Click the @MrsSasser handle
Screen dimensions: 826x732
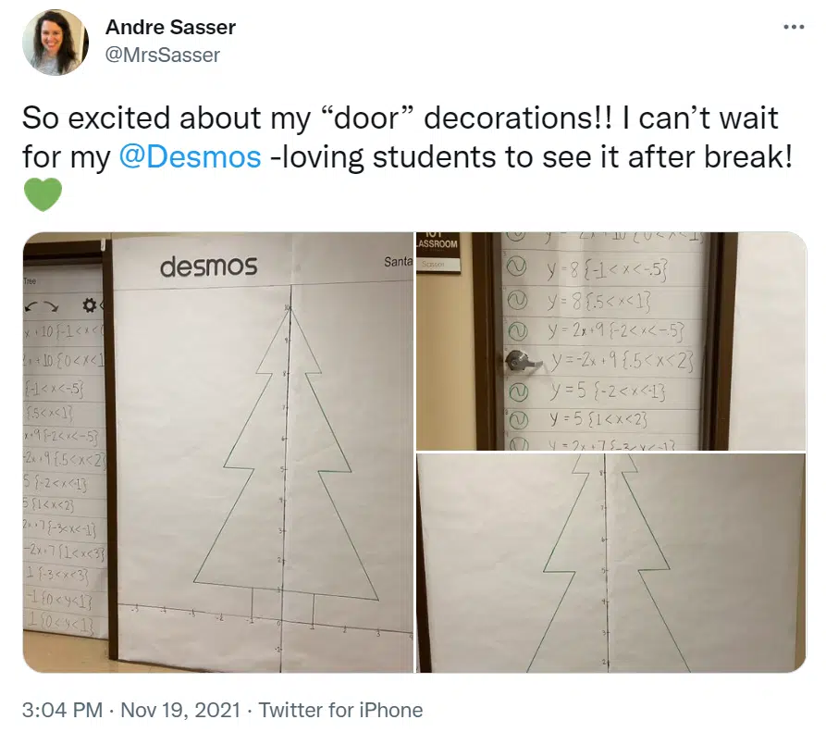coord(163,55)
